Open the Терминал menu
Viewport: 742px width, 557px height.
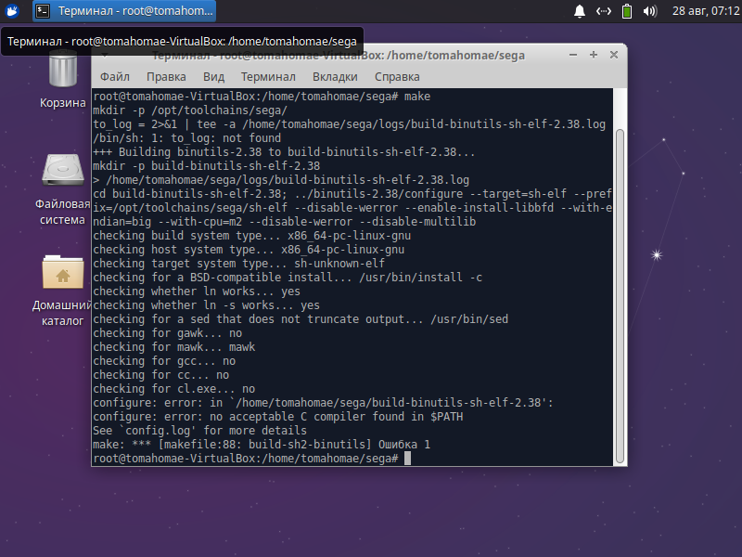point(268,77)
